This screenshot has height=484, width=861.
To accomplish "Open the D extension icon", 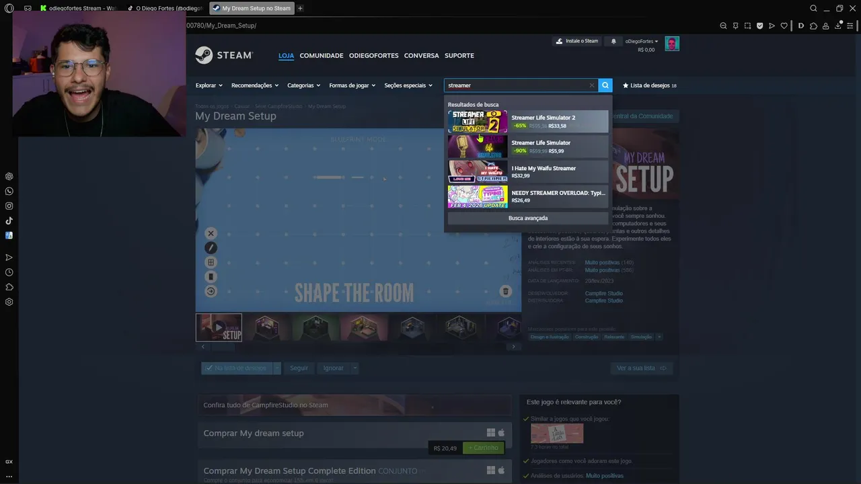I will tap(800, 26).
